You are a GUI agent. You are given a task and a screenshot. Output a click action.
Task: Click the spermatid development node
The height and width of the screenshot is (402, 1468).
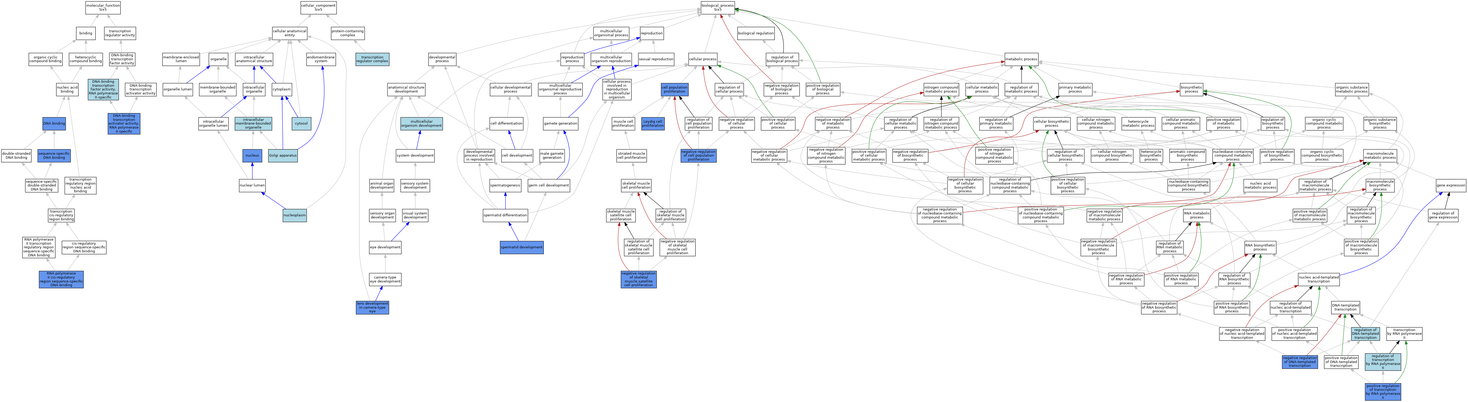pyautogui.click(x=521, y=247)
